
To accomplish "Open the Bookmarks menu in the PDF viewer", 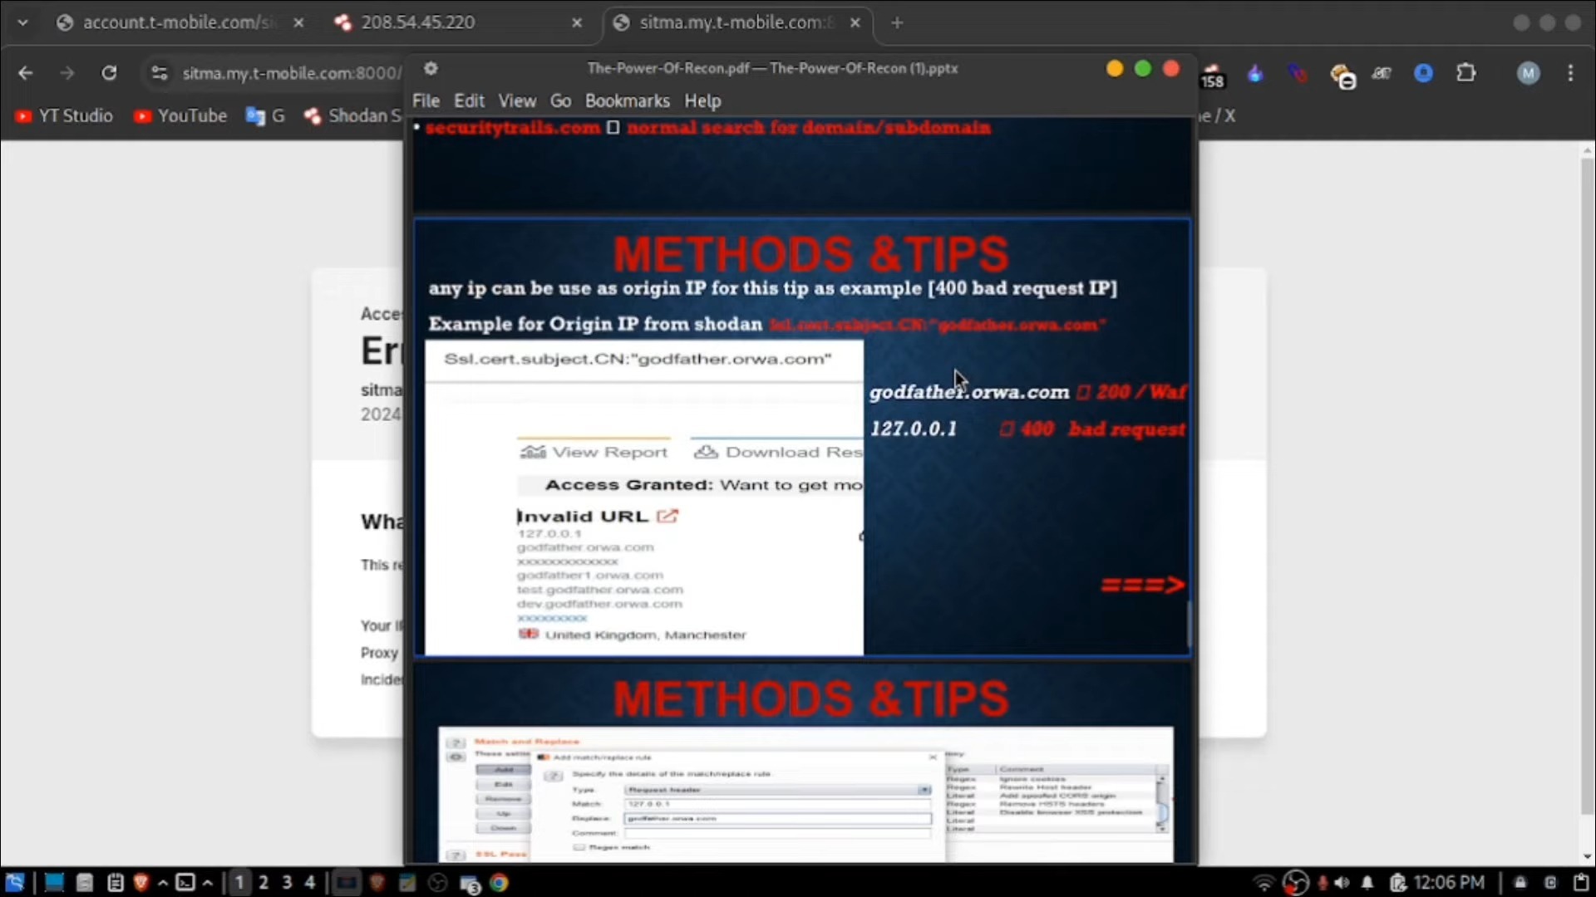I will point(627,100).
